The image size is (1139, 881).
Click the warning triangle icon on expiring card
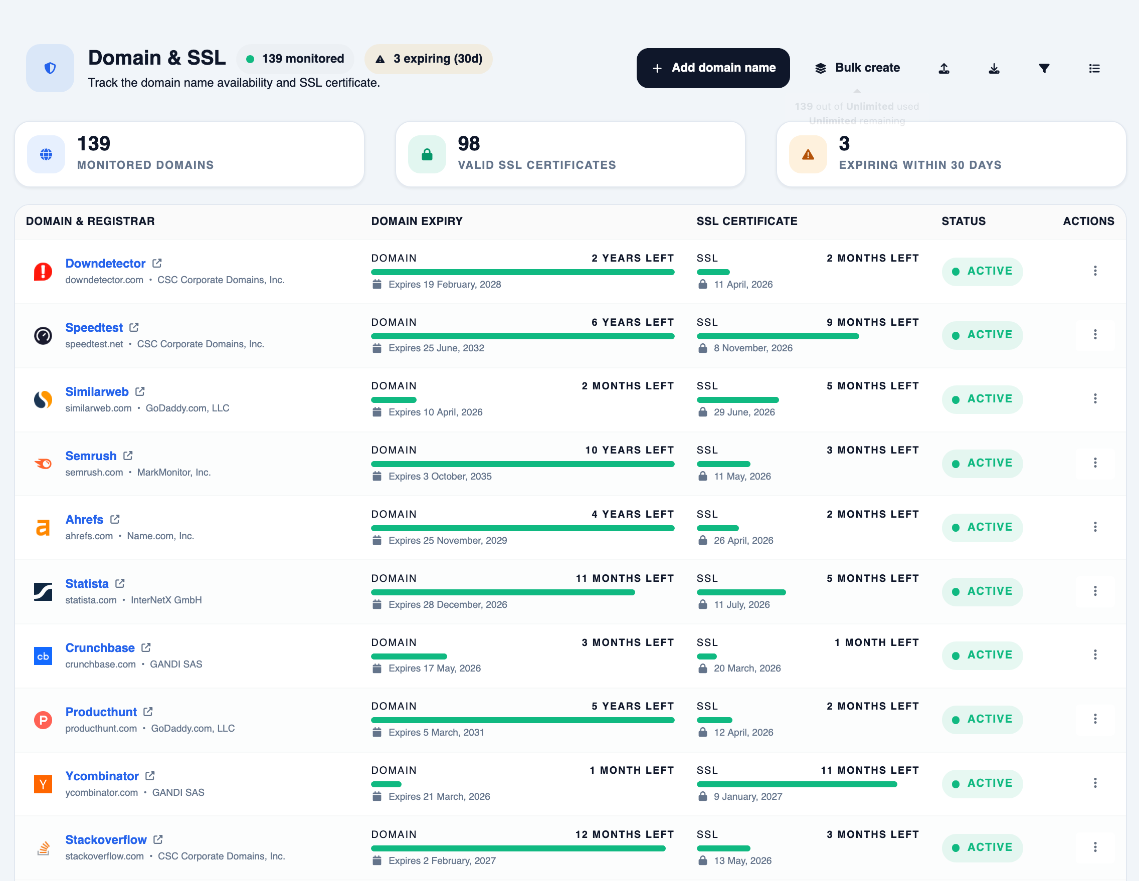(x=808, y=154)
